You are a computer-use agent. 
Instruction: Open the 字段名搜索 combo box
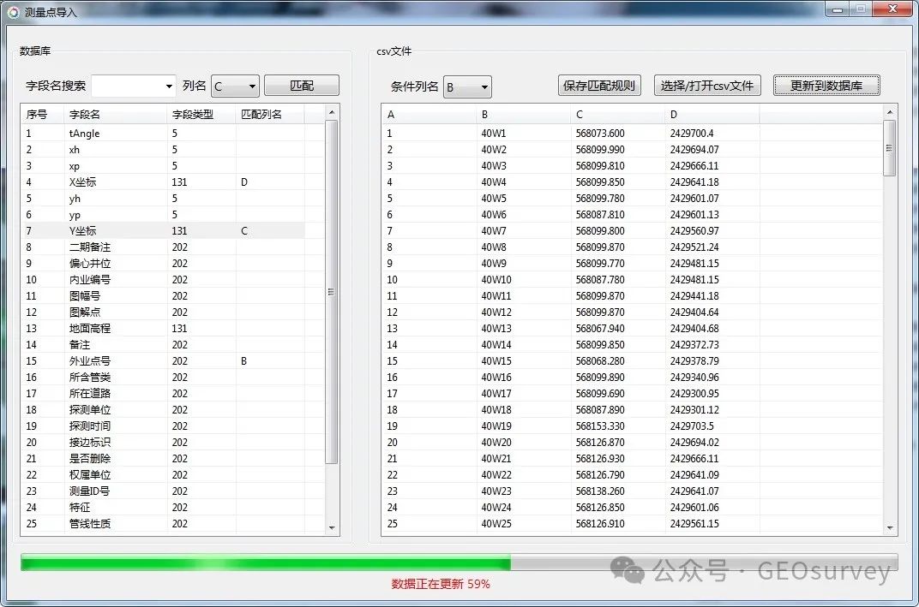pos(134,86)
